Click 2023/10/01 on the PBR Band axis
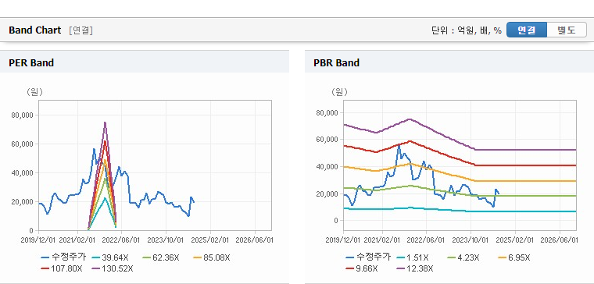Viewport: 594px width, 284px height. pos(471,240)
